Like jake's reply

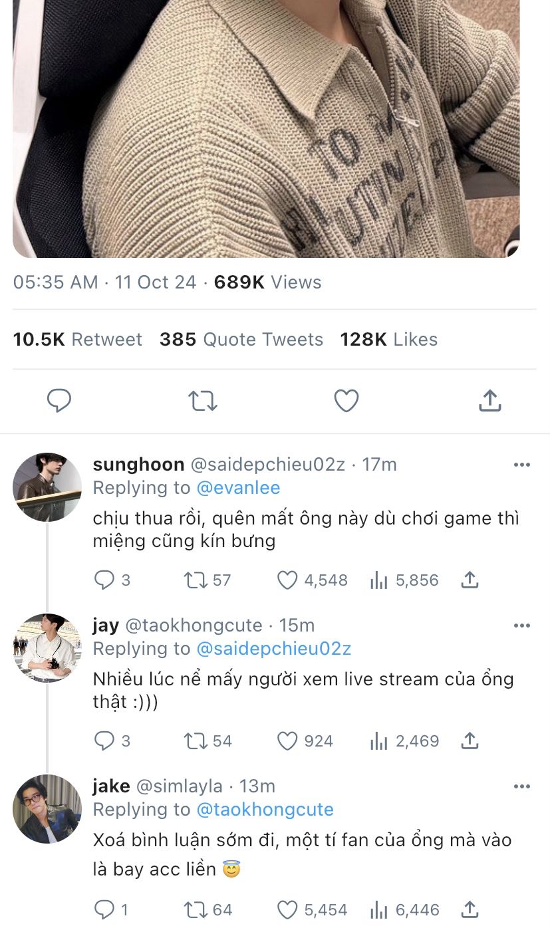pos(287,909)
